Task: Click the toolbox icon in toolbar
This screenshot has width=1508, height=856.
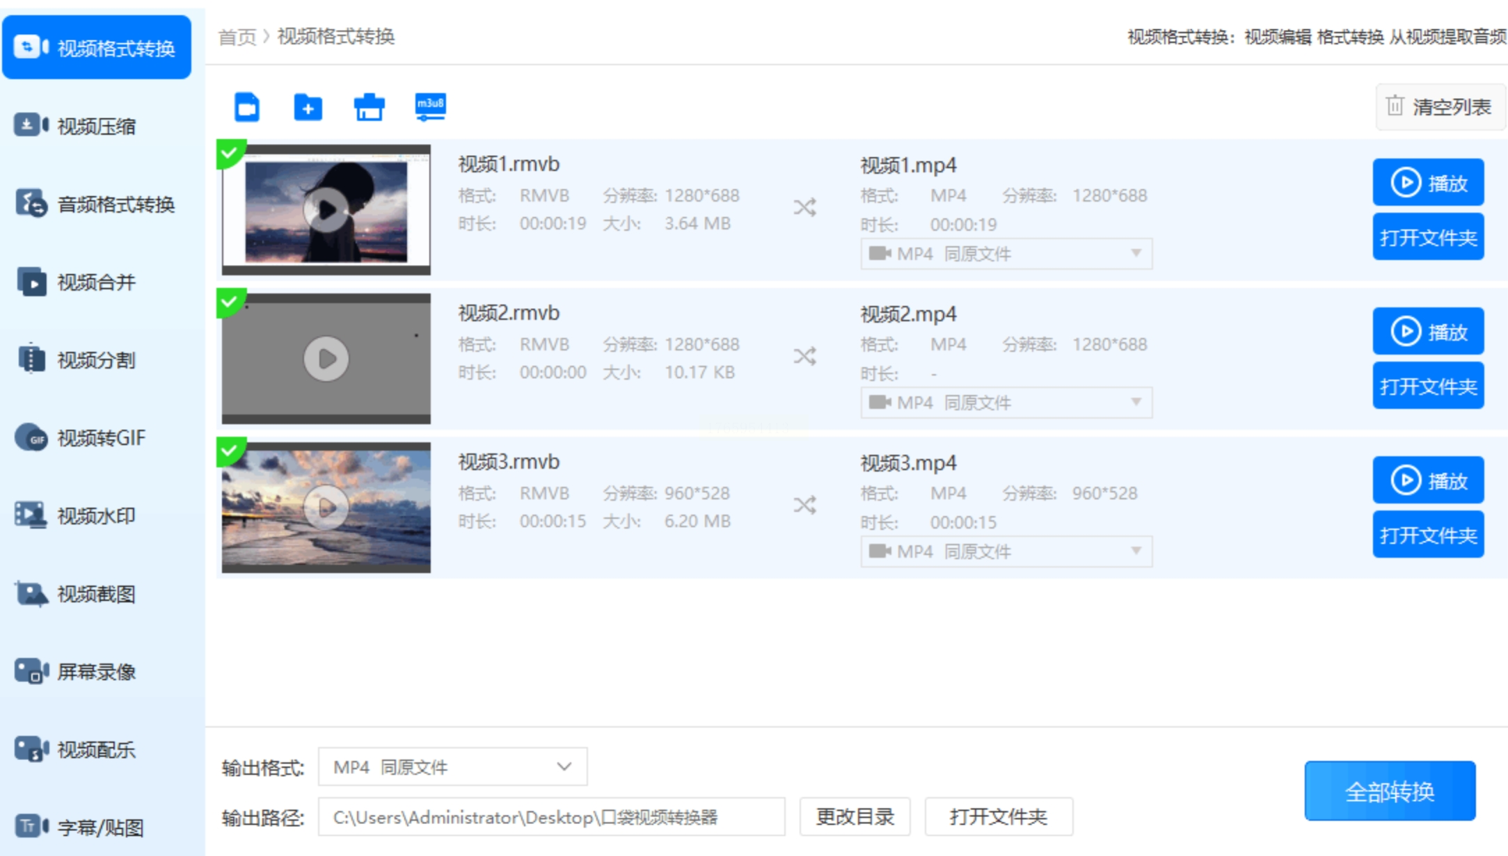Action: 369,108
